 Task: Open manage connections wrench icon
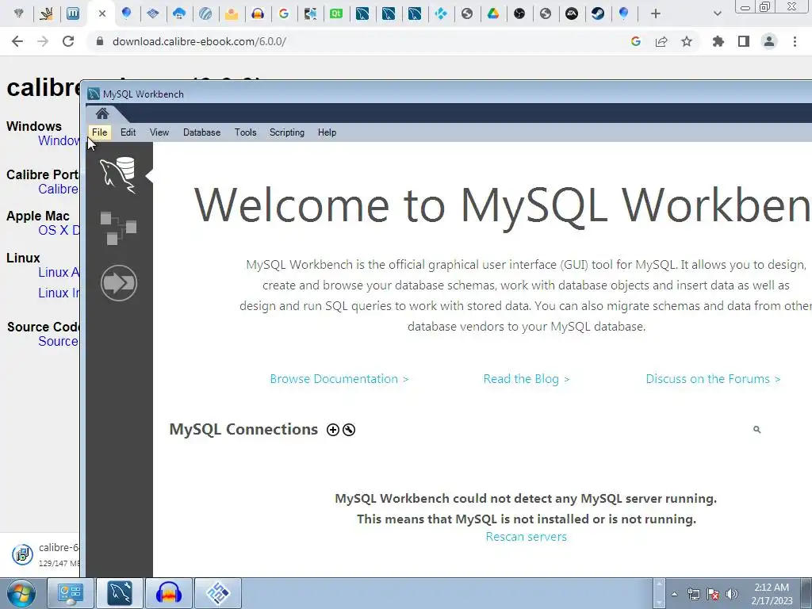[349, 430]
